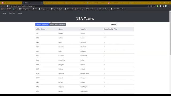
Task: Open the Team Info nav link
Action: [x=12, y=13]
